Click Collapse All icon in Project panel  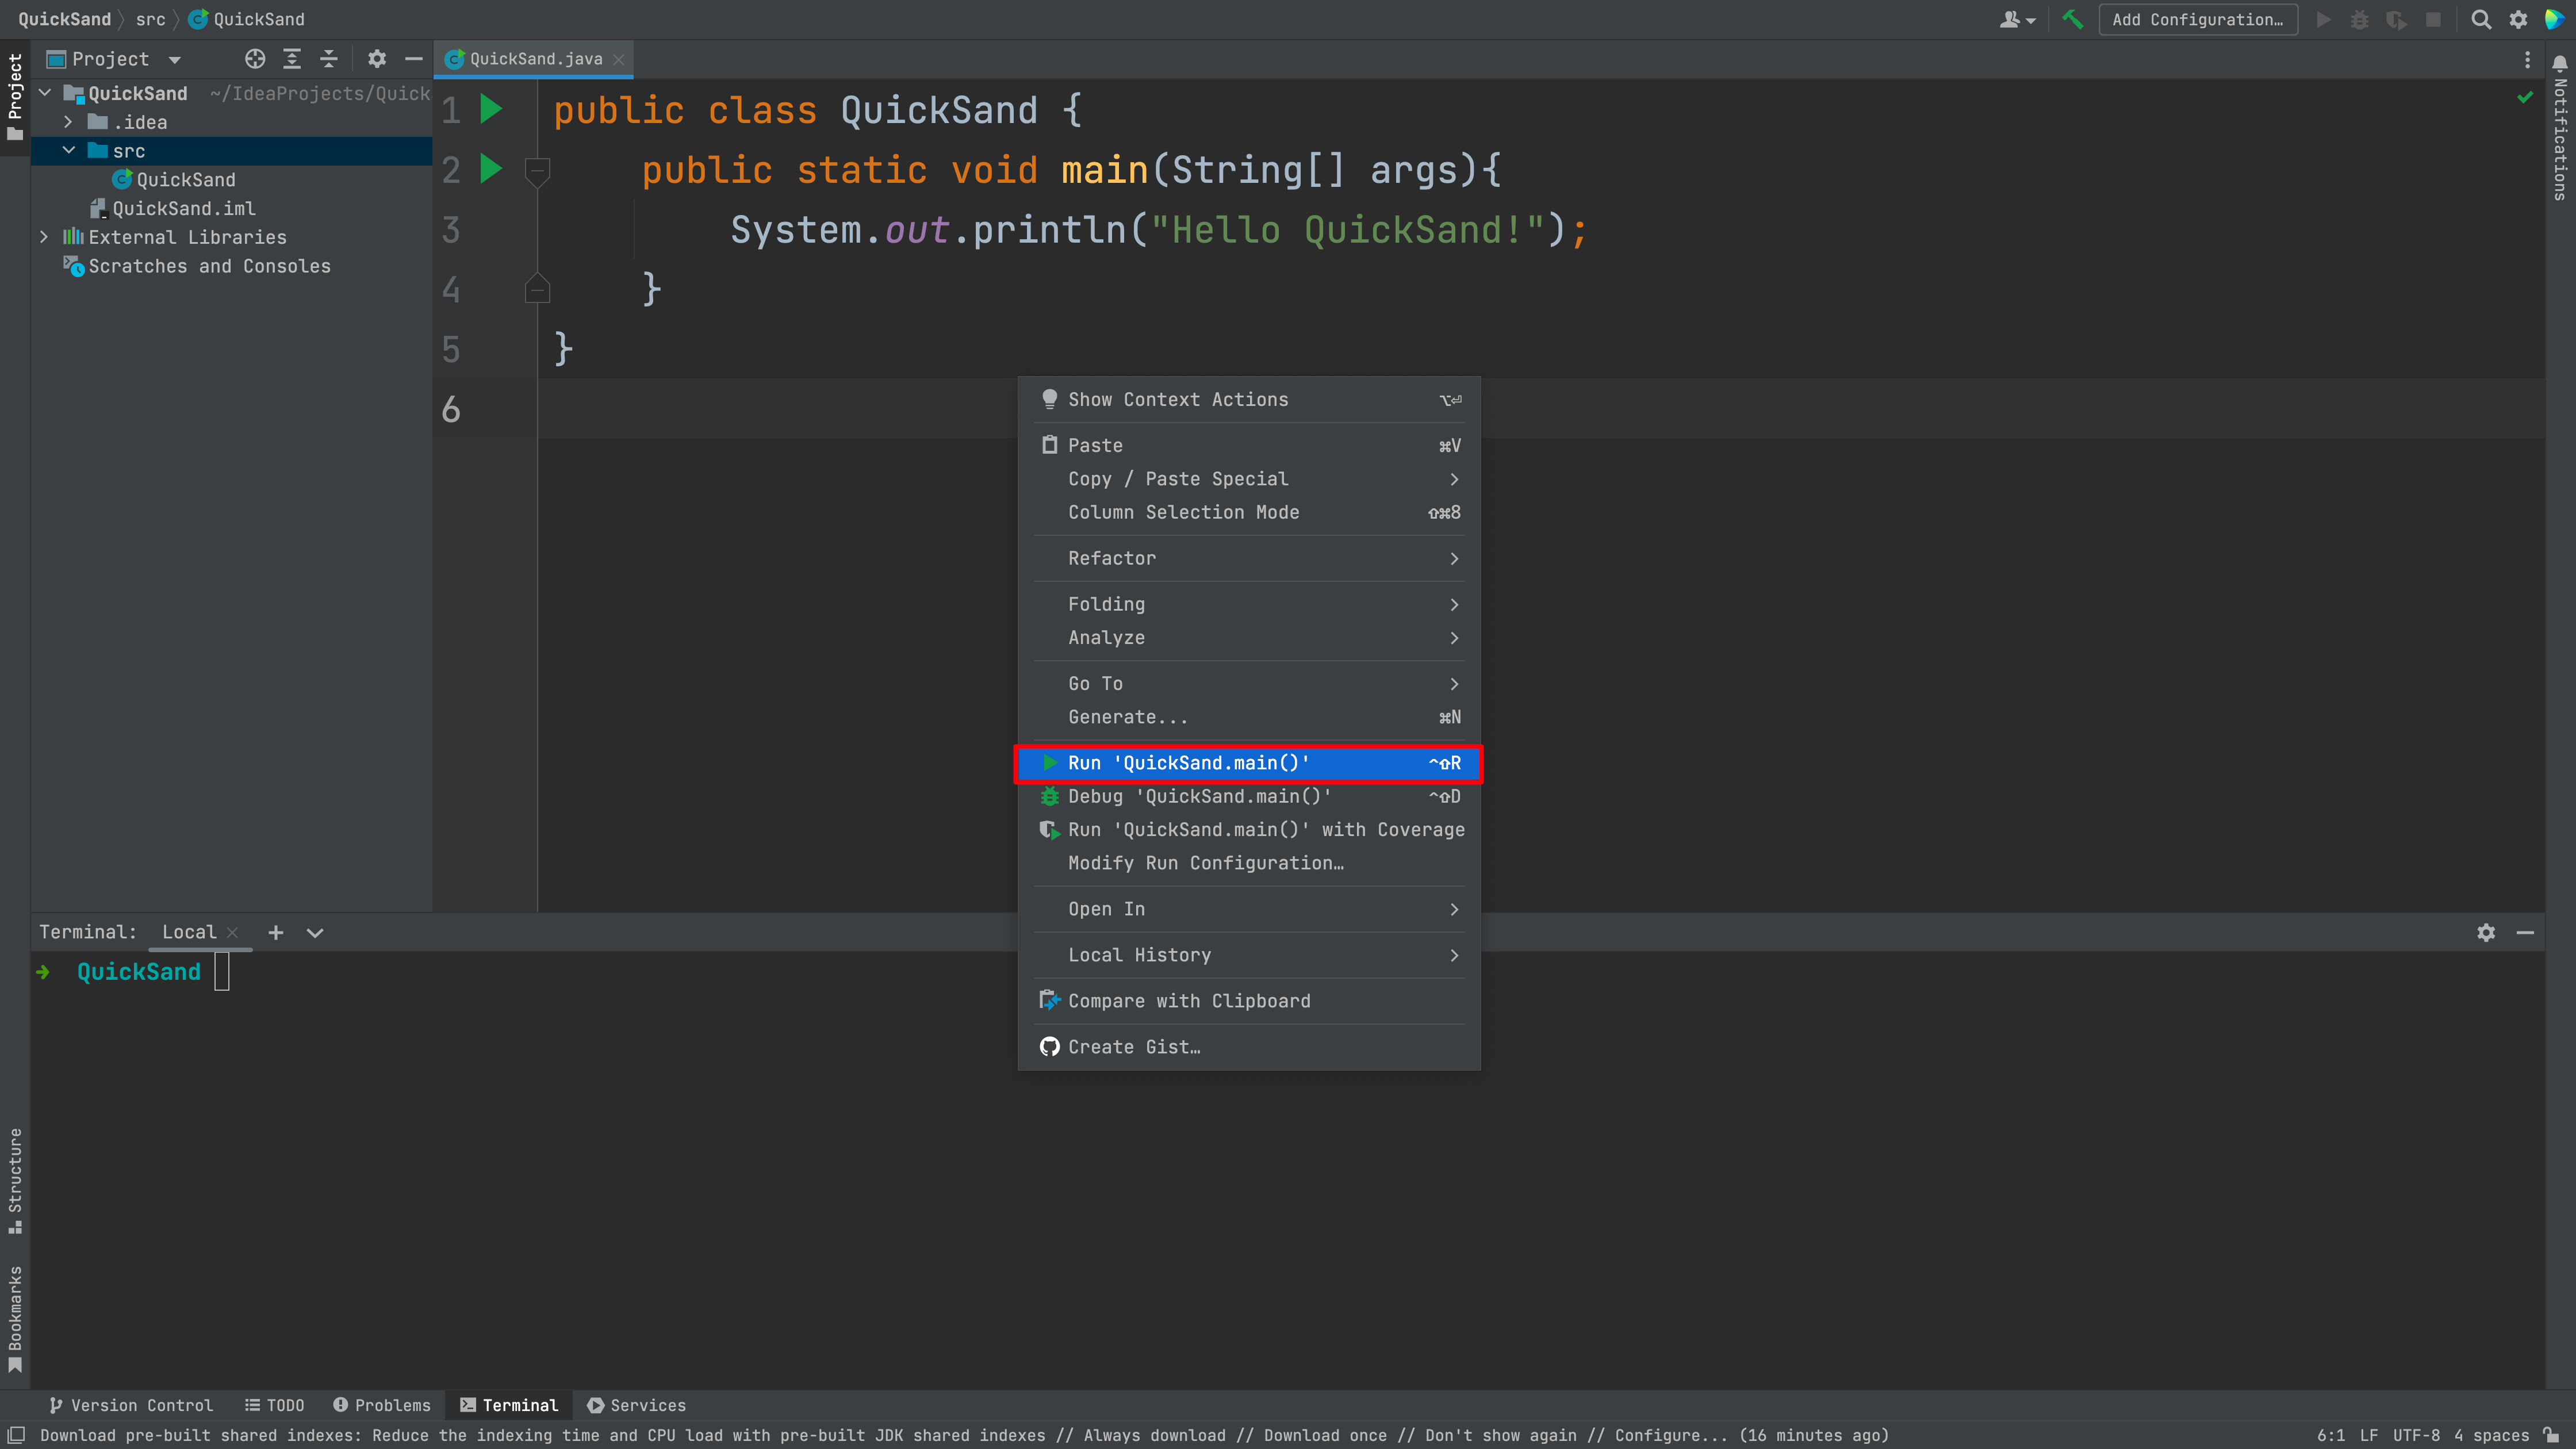[329, 59]
